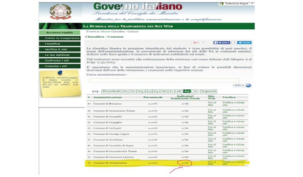Go to Seguenti pages
This screenshot has width=303, height=177.
point(208,91)
